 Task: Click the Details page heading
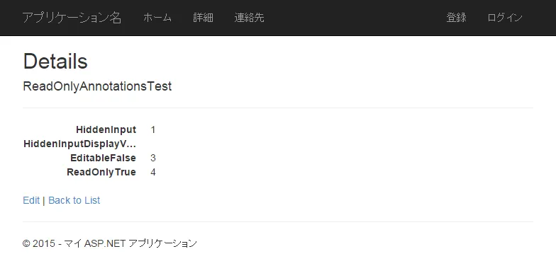coord(55,61)
